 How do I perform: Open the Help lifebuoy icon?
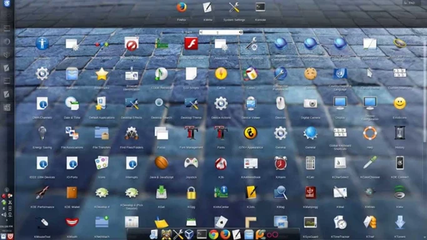click(x=370, y=133)
